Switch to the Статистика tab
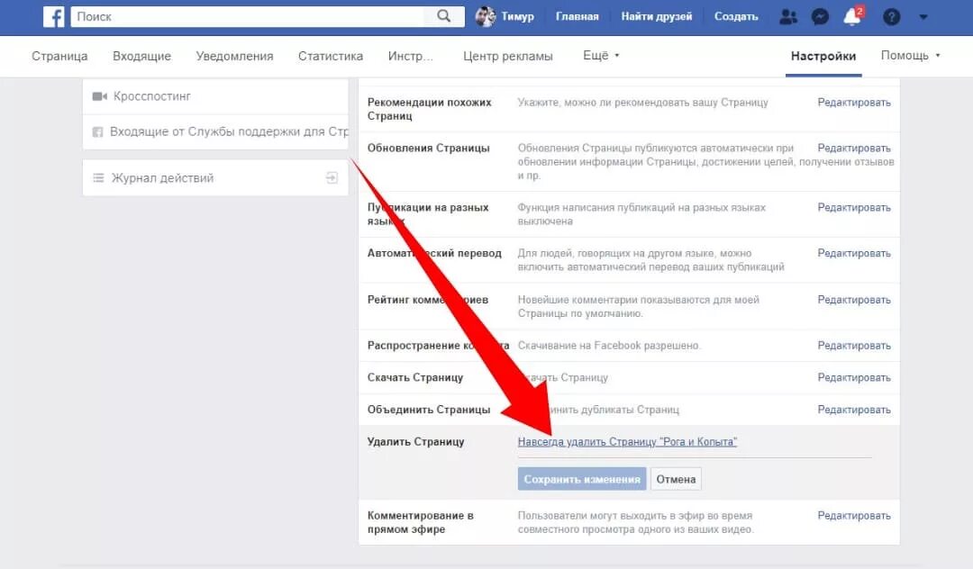The image size is (973, 569). point(330,56)
